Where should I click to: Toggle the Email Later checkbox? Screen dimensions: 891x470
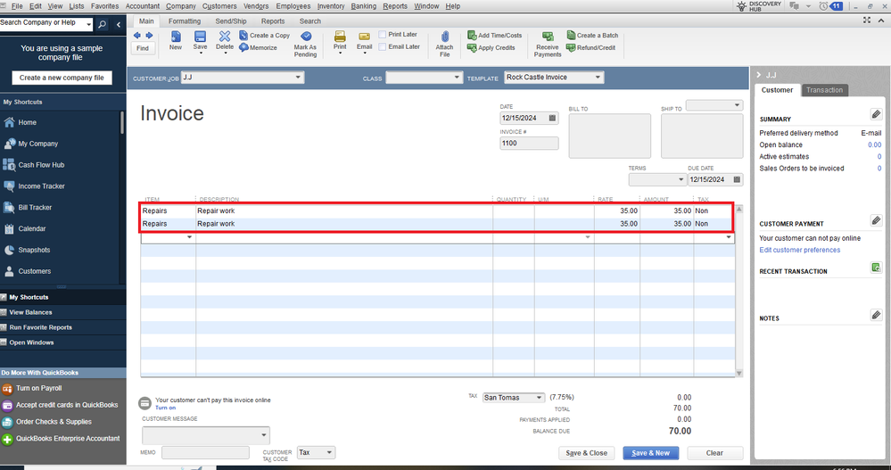(383, 47)
